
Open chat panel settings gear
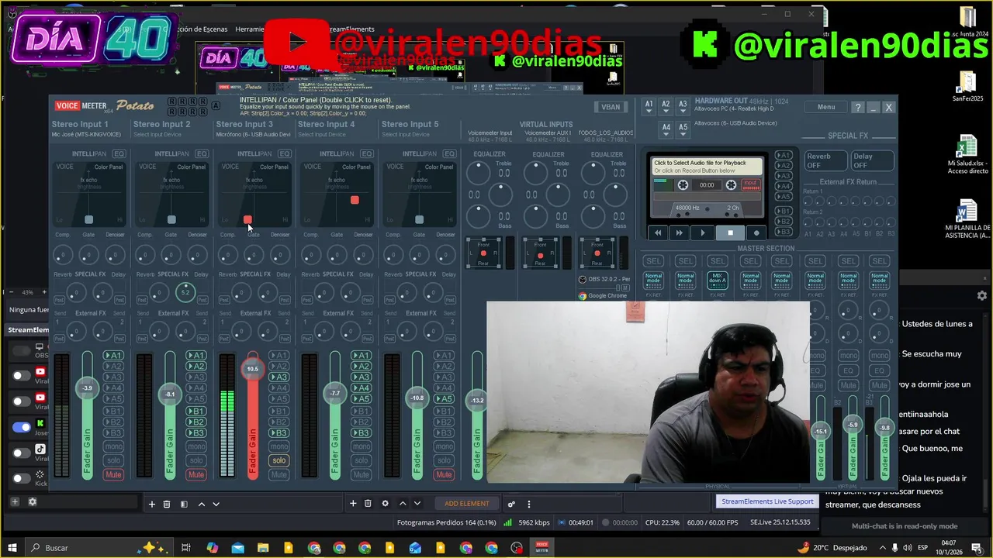click(982, 295)
